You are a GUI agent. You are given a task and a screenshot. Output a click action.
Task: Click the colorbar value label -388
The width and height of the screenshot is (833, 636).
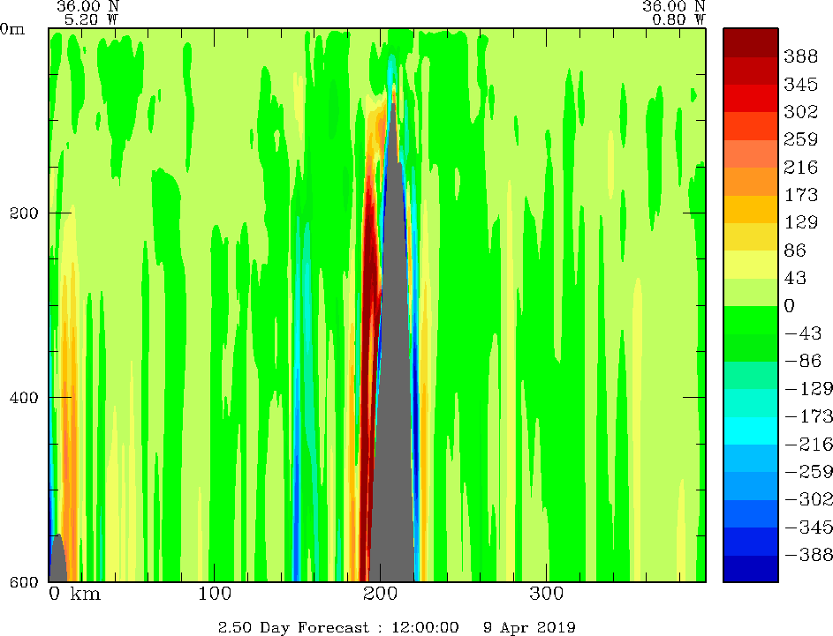coord(808,554)
